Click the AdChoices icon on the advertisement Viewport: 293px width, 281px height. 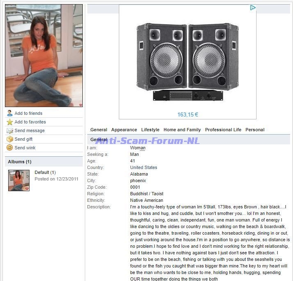coord(253,7)
